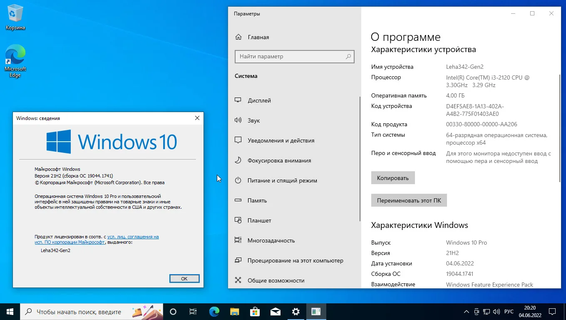
Task: Click the Display monitor icon in Settings sidebar
Action: click(x=238, y=100)
